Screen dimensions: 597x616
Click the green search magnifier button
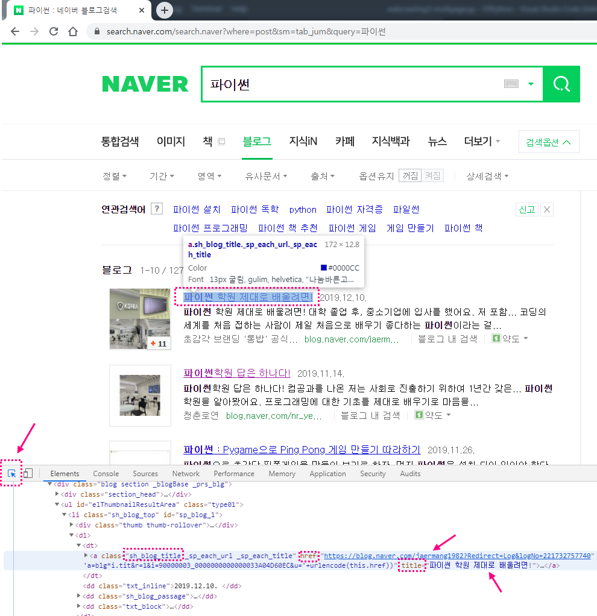coord(561,84)
